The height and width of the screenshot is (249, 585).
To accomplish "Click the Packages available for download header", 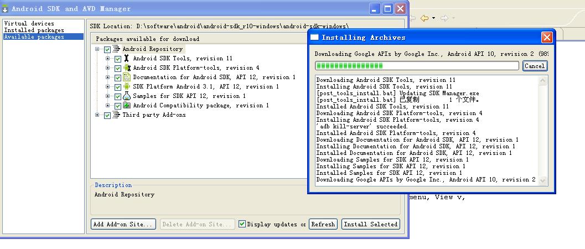I will pyautogui.click(x=147, y=39).
